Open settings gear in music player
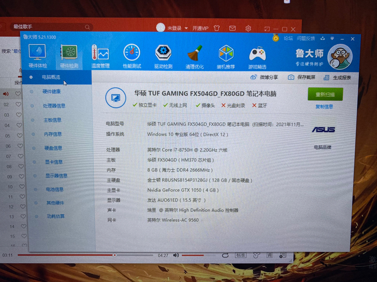 pos(248,28)
